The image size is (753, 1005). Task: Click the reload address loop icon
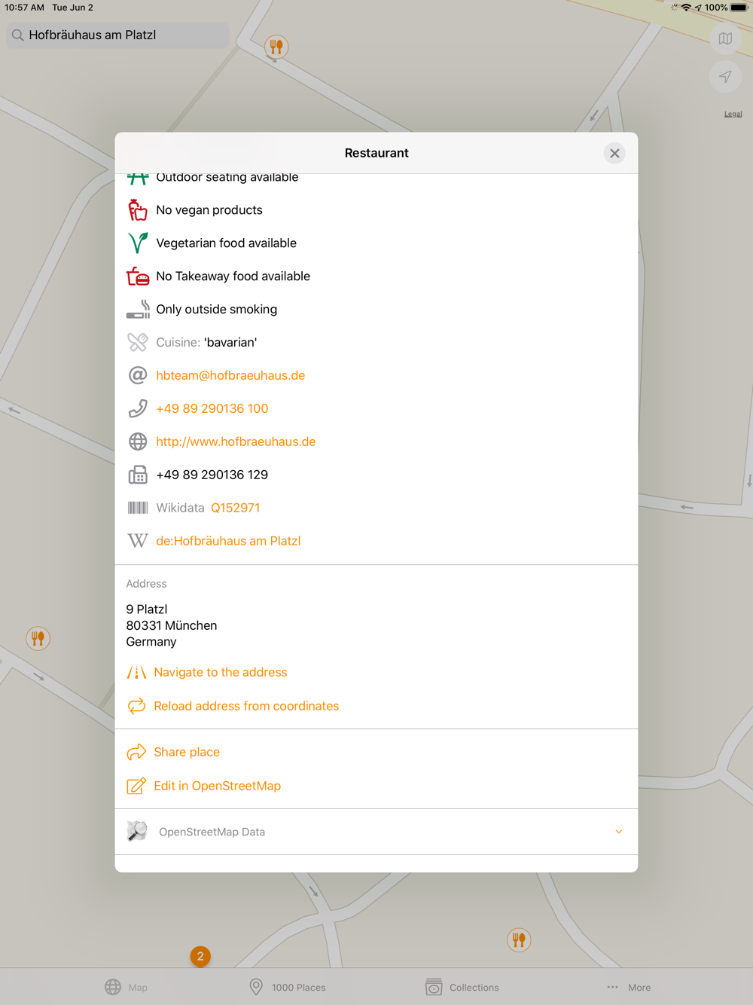tap(136, 706)
